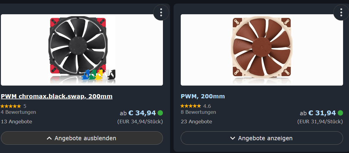This screenshot has width=349, height=153.
Task: Click green availability dot beside € 31,94
Action: point(340,113)
